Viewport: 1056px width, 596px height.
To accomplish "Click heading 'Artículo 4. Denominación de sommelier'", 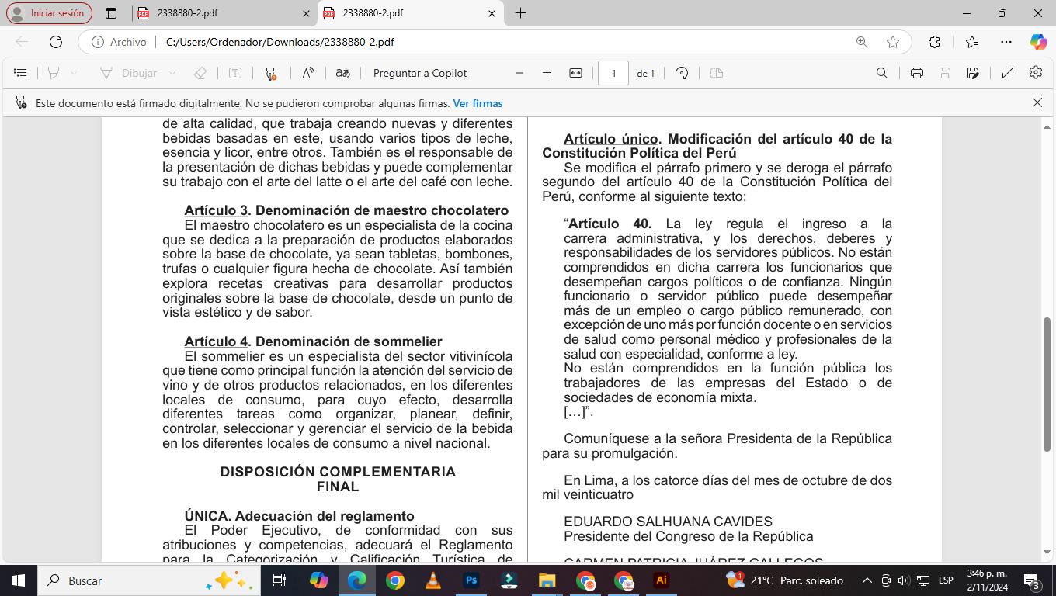I will (x=313, y=341).
